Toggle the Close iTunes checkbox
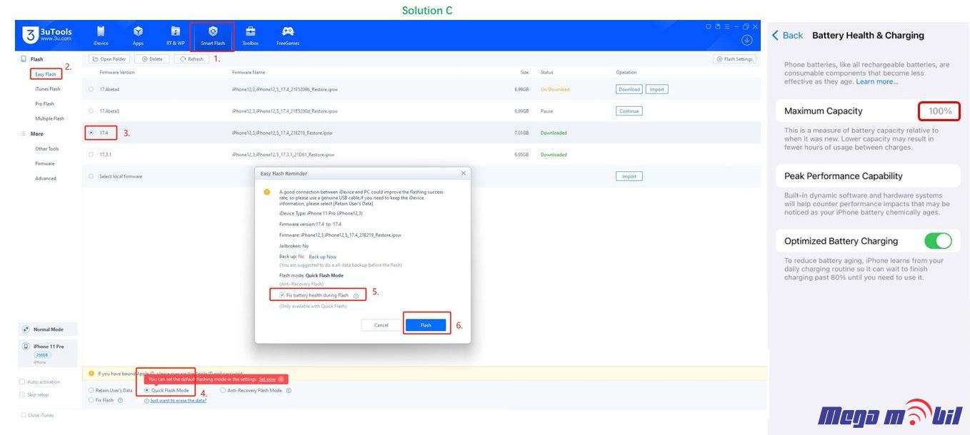The height and width of the screenshot is (435, 970). [x=24, y=415]
